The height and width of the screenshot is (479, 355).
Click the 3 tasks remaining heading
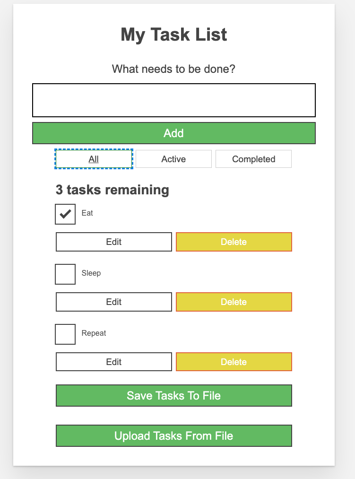[112, 190]
